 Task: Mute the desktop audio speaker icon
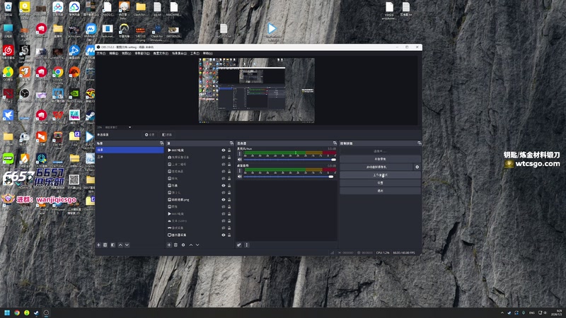click(240, 177)
